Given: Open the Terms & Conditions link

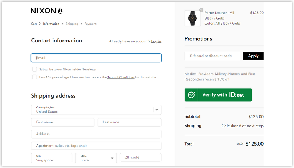Looking at the screenshot, I should [121, 77].
